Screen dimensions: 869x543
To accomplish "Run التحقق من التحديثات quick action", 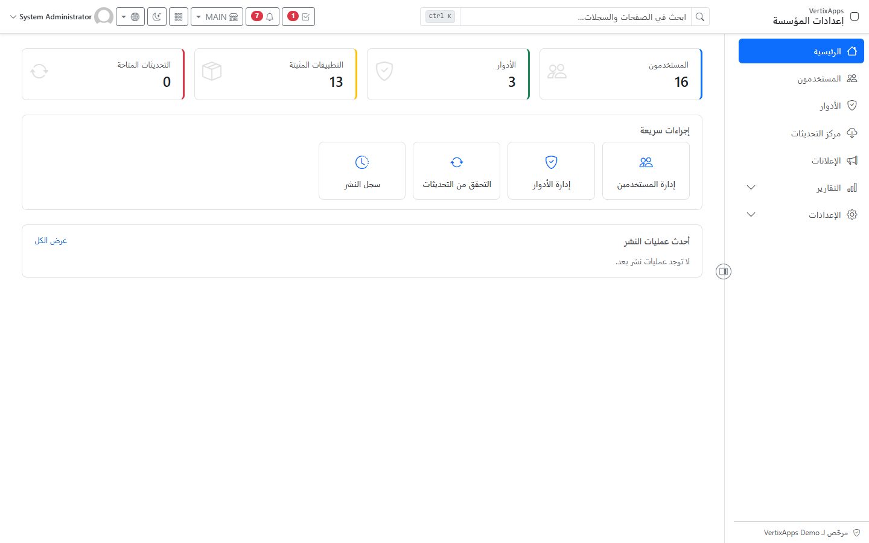I will [457, 171].
